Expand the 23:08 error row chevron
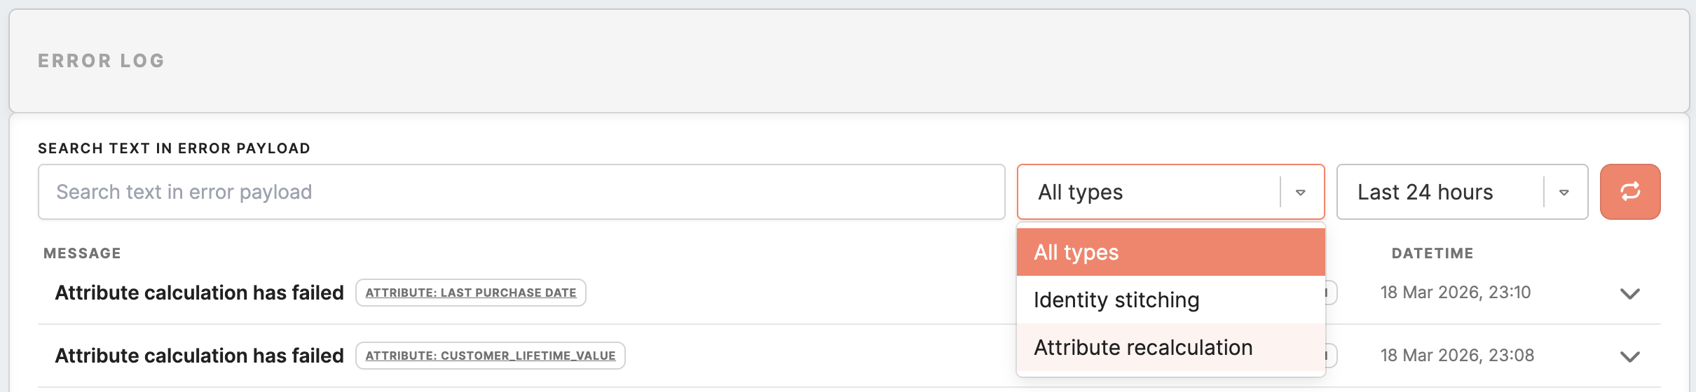Image resolution: width=1696 pixels, height=392 pixels. click(x=1629, y=356)
